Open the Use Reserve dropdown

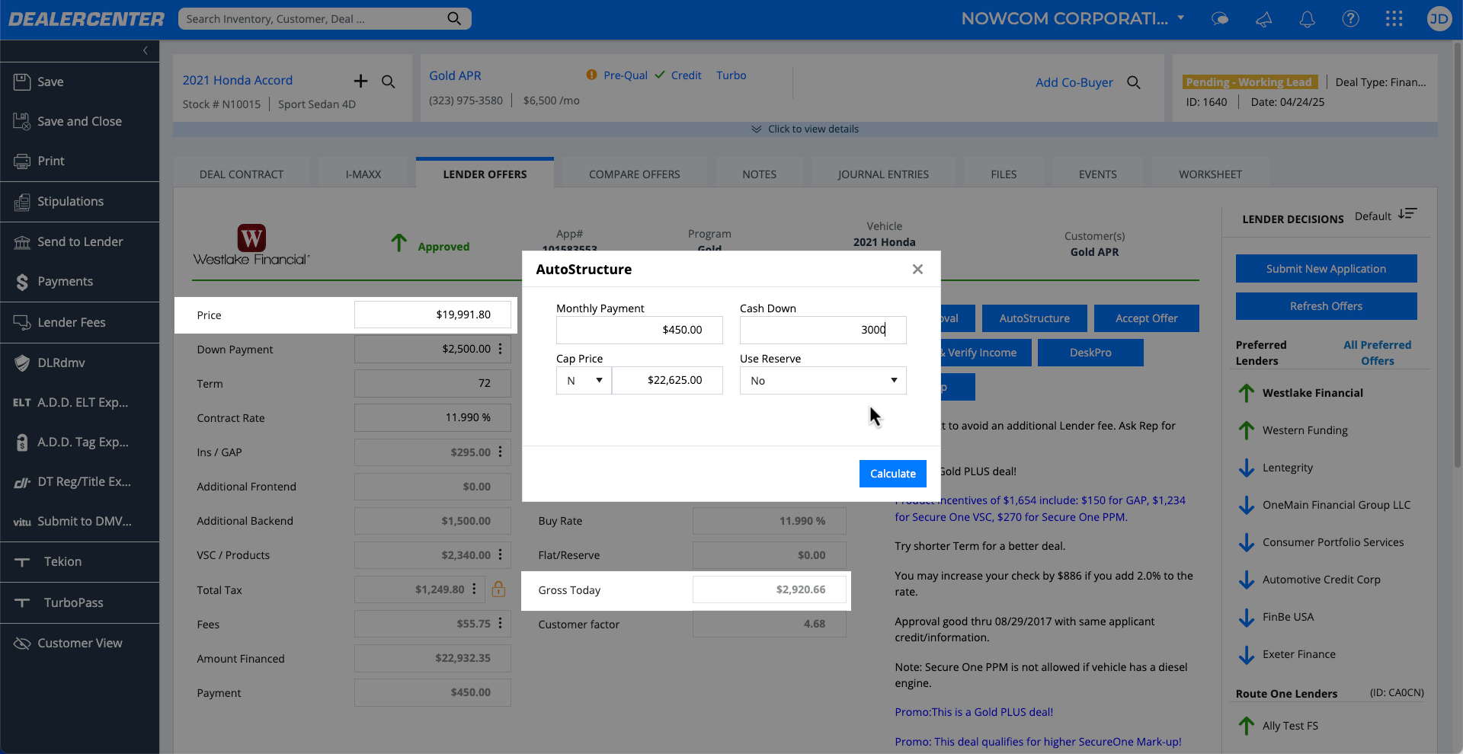point(823,380)
